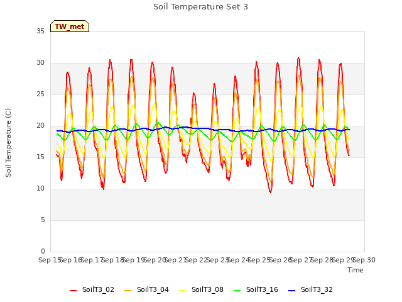The width and height of the screenshot is (402, 302).
Task: Click the 10 y-axis tick label
Action: (x=40, y=189)
